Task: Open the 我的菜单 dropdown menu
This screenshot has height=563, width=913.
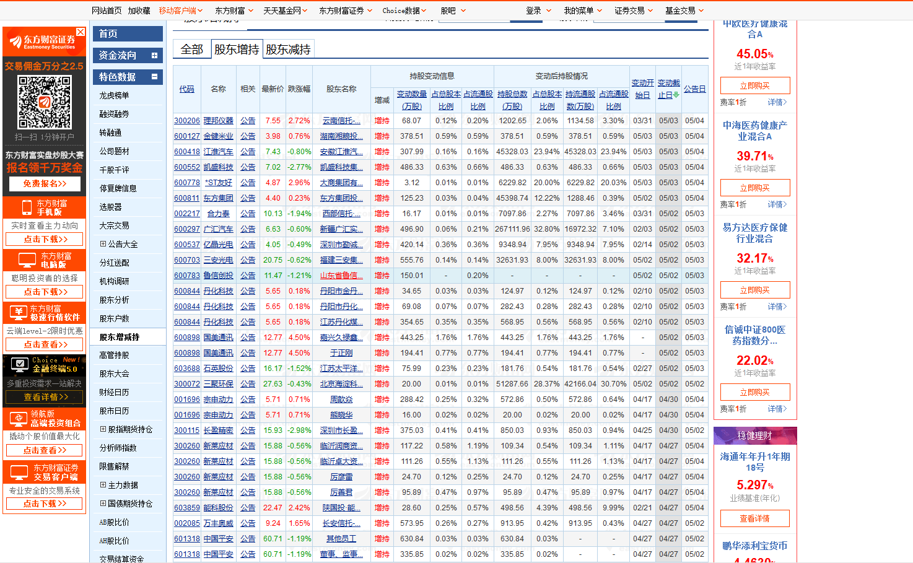Action: pos(582,11)
